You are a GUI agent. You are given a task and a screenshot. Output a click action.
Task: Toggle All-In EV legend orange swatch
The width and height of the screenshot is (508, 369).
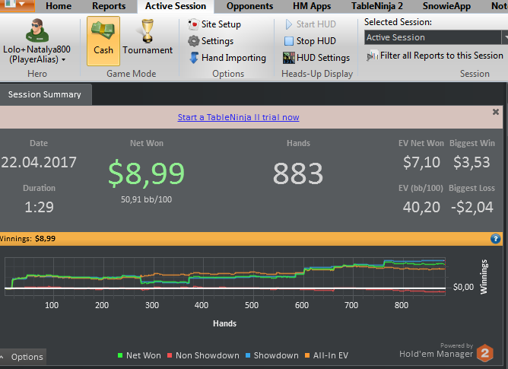click(x=307, y=355)
